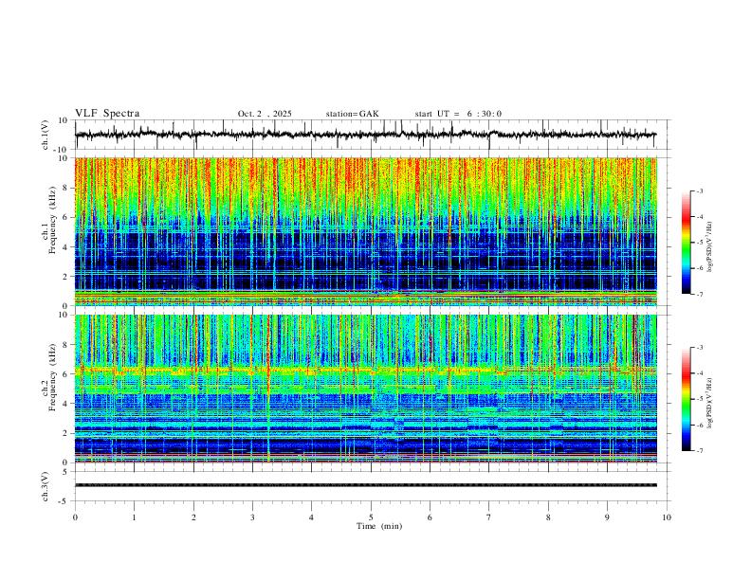Click the '8' kHz tick on ch.1 axis
This screenshot has width=751, height=580.
click(x=66, y=188)
